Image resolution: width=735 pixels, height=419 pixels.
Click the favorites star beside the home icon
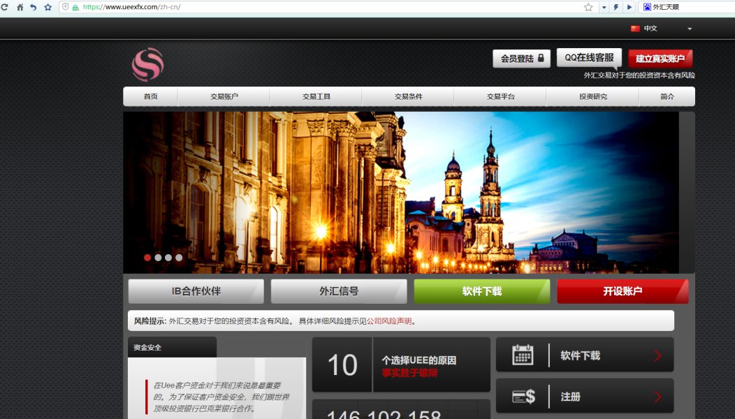(48, 7)
